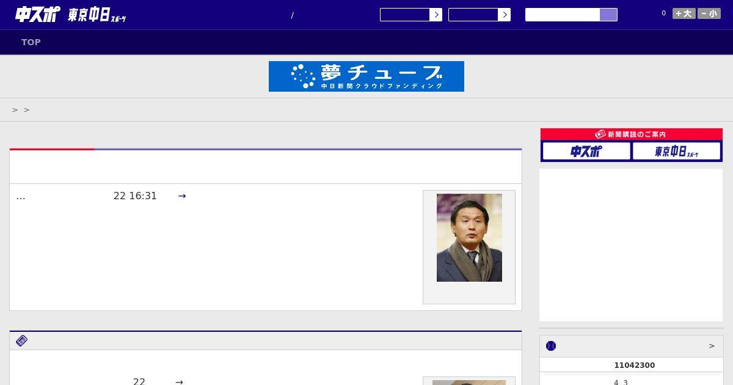Open the second header dropdown arrow
The image size is (733, 385).
point(504,15)
